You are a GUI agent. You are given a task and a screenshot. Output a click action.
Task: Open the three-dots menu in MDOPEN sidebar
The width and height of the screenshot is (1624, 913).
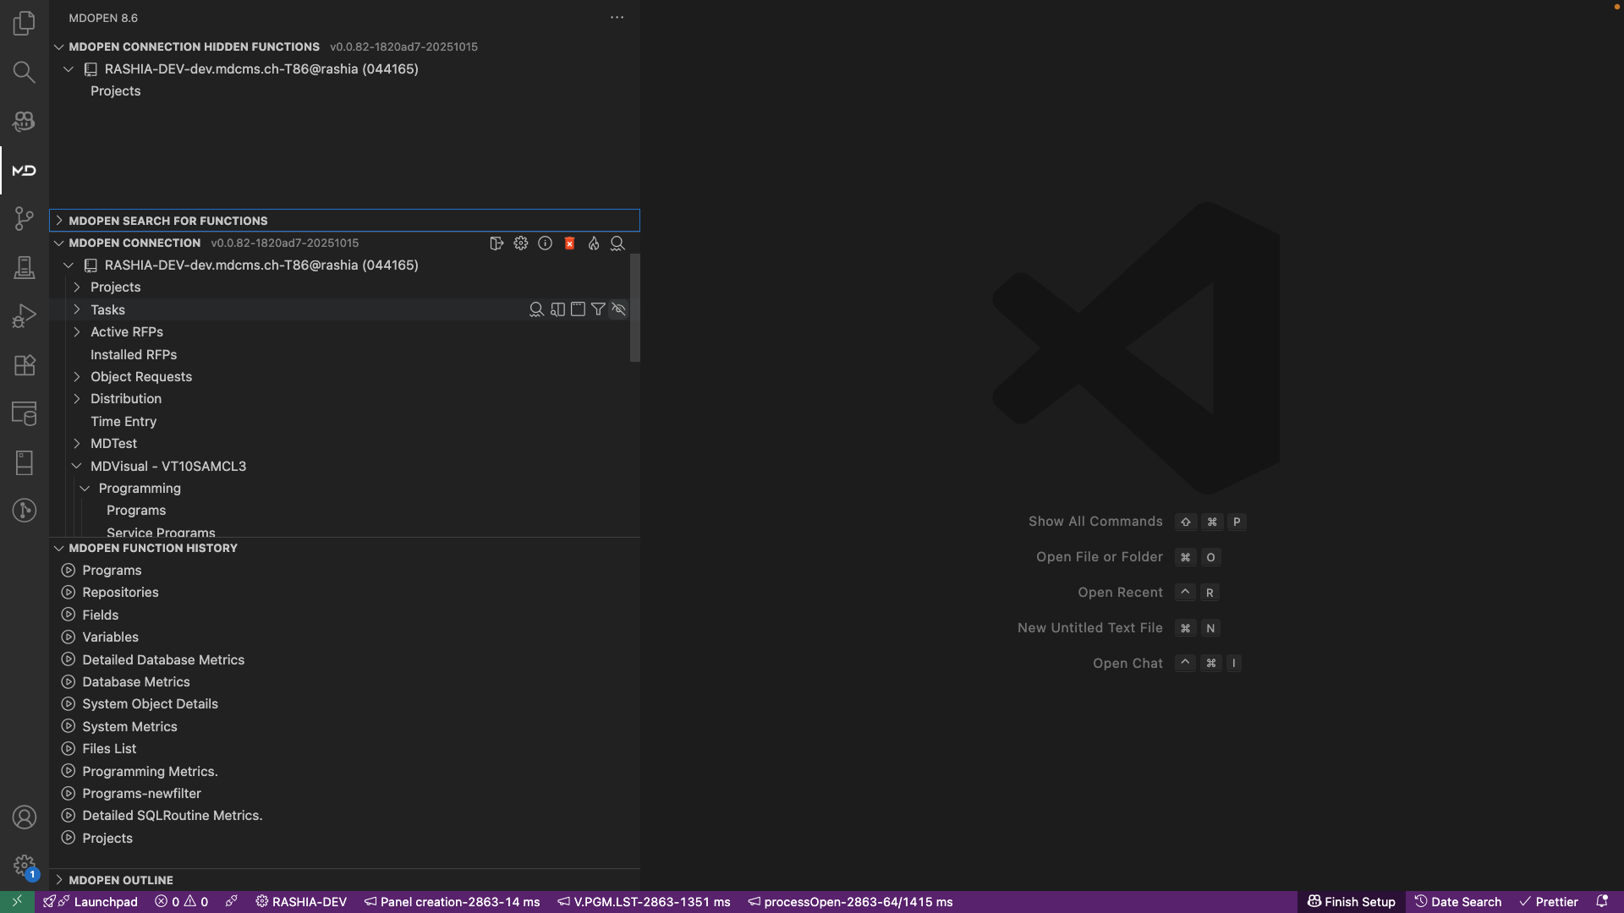[617, 18]
